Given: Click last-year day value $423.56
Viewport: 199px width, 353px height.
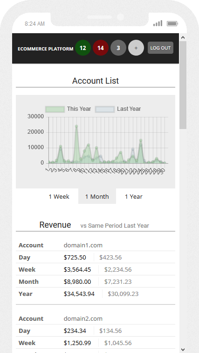Looking at the screenshot, I should [110, 257].
